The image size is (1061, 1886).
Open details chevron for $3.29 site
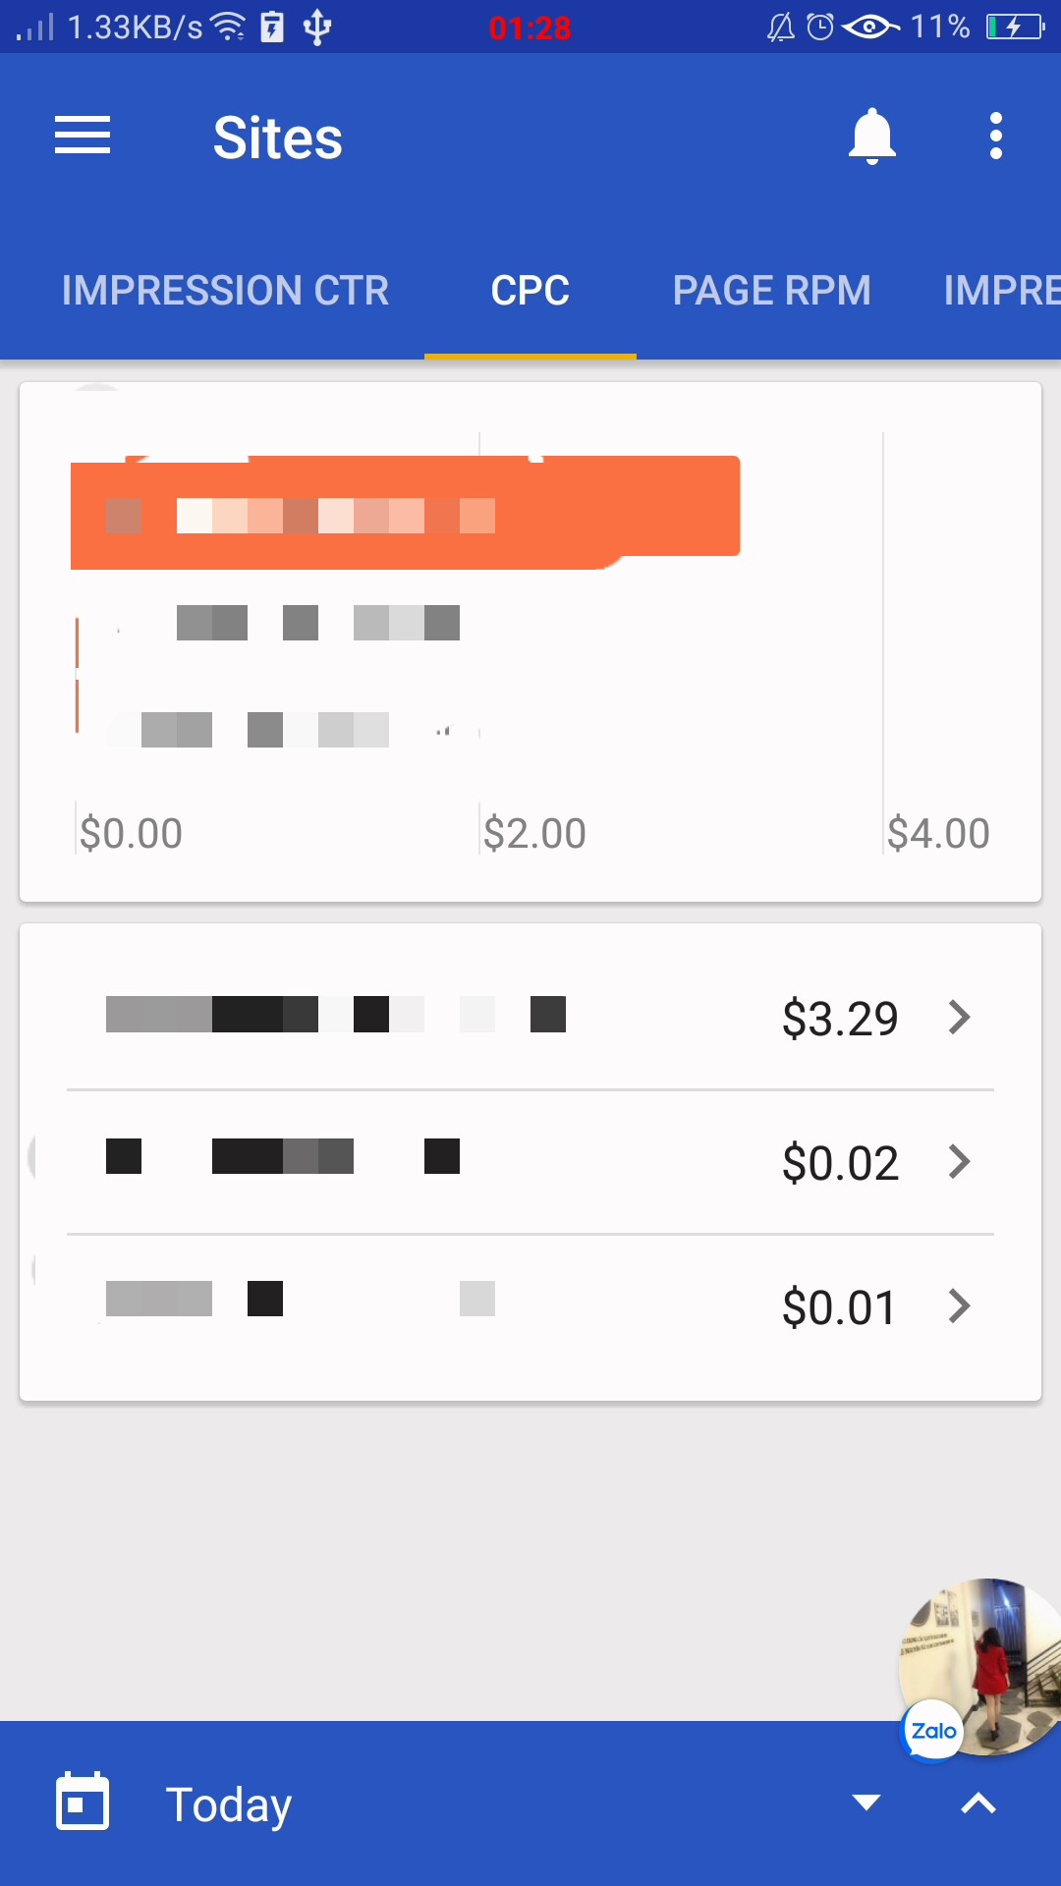click(959, 1018)
